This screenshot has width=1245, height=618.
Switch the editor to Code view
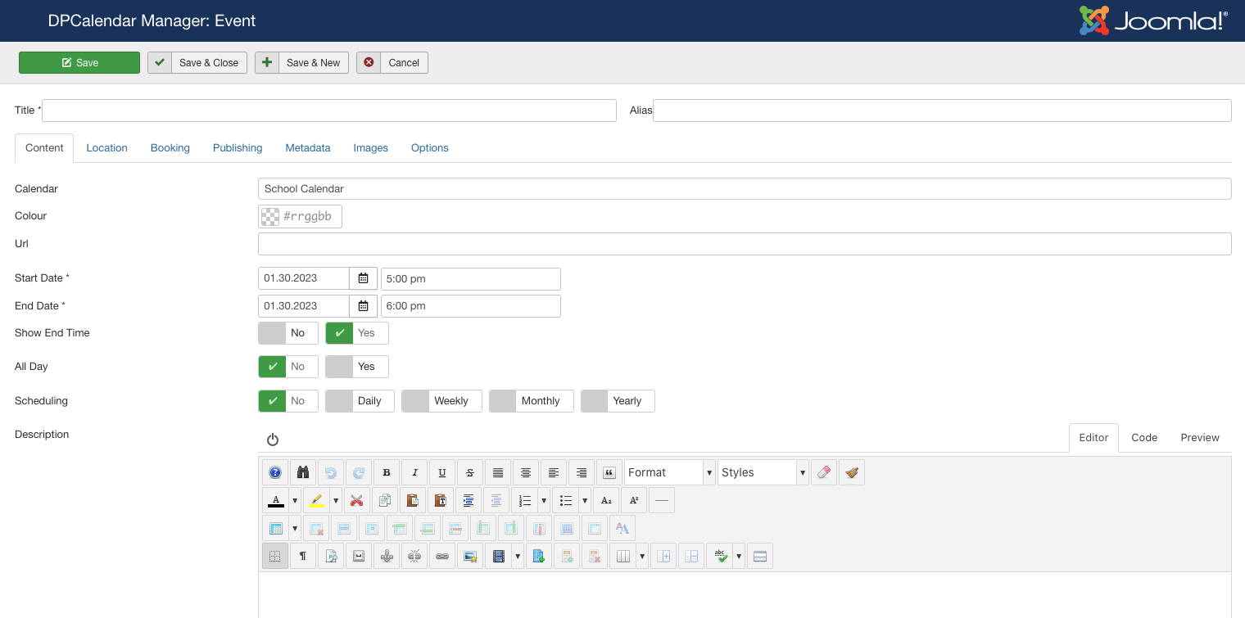(1144, 438)
